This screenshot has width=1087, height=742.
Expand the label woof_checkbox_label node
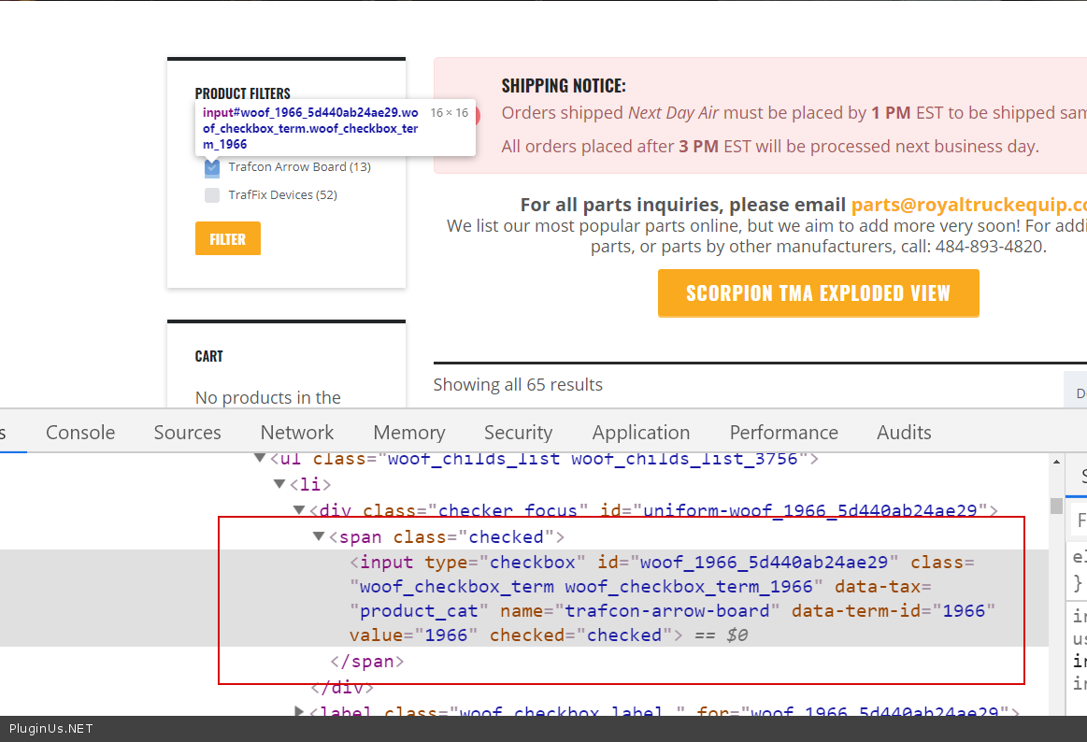pyautogui.click(x=299, y=712)
